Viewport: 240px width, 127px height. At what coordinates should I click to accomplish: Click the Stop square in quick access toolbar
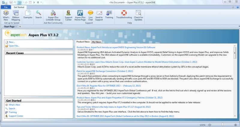tap(38, 2)
